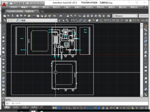Screen dimensions: 150x112
Task: Open the 格式(O) menu
Action: point(56,7)
